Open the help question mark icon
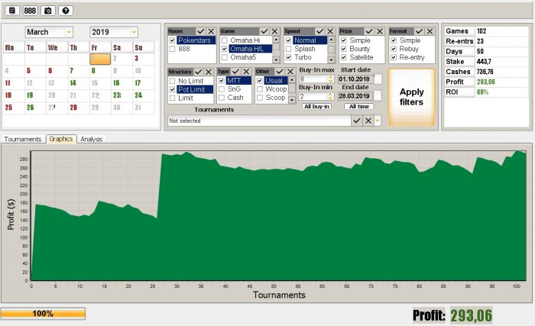This screenshot has width=535, height=326. tap(66, 11)
